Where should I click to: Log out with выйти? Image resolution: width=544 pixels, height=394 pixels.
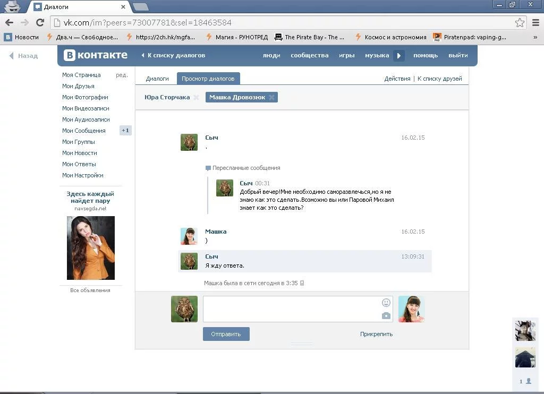tap(458, 55)
